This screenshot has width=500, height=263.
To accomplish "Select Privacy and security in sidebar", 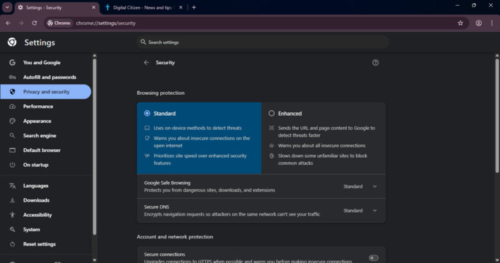I will click(x=46, y=92).
